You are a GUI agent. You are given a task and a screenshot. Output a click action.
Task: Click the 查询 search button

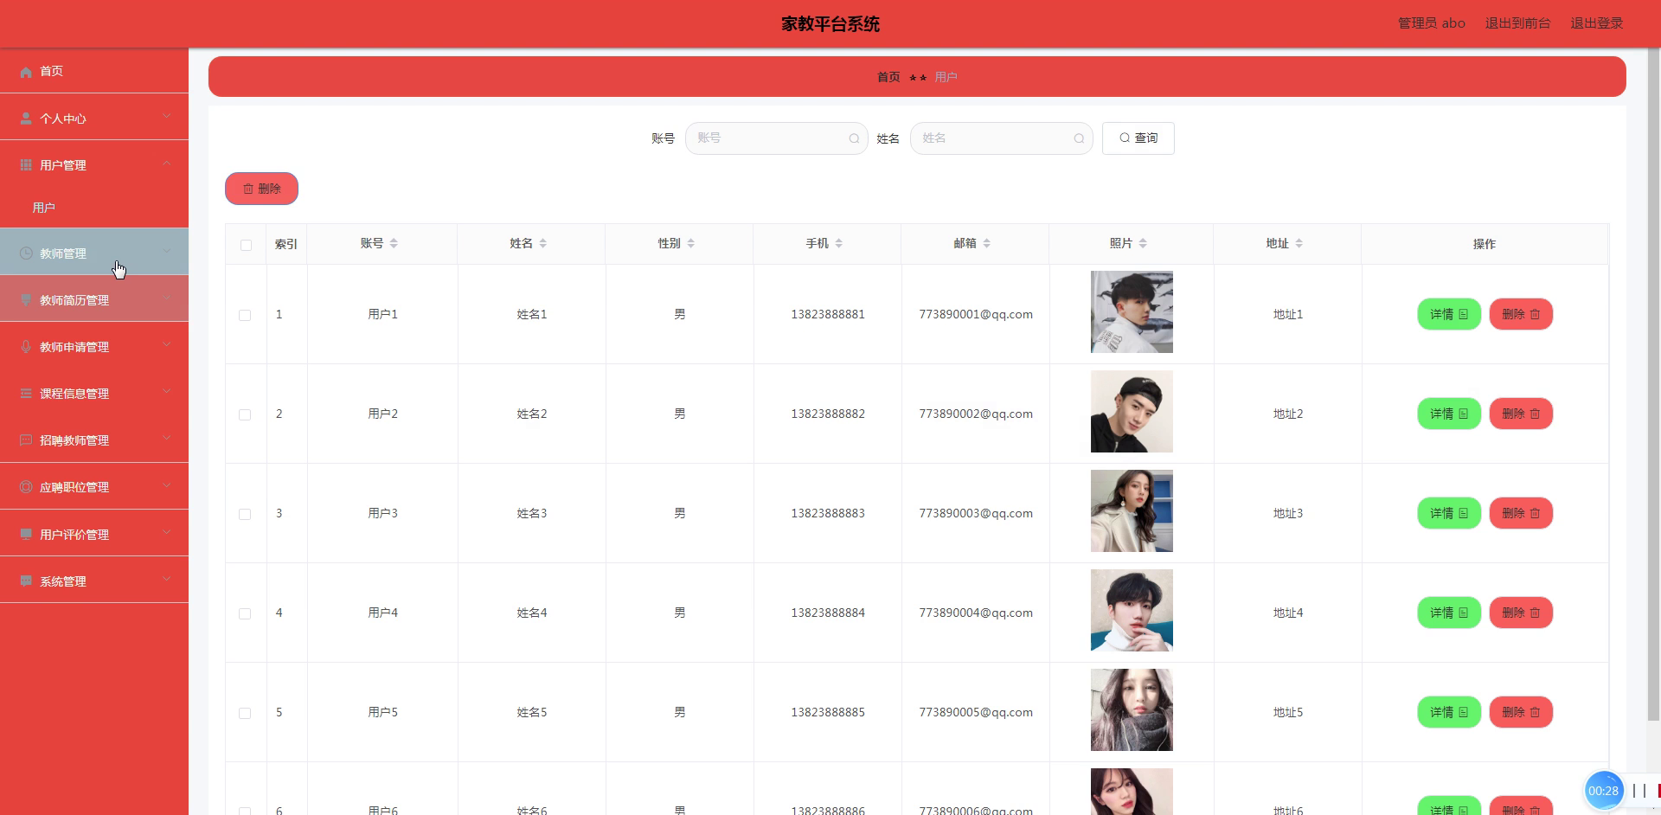1138,138
